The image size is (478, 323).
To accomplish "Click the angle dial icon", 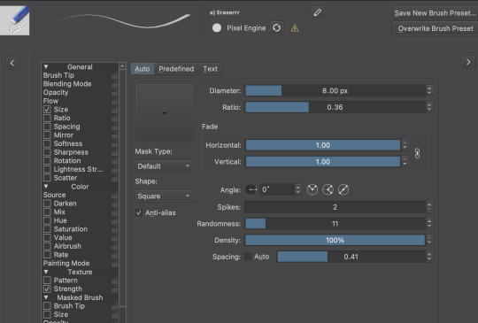I will click(251, 190).
